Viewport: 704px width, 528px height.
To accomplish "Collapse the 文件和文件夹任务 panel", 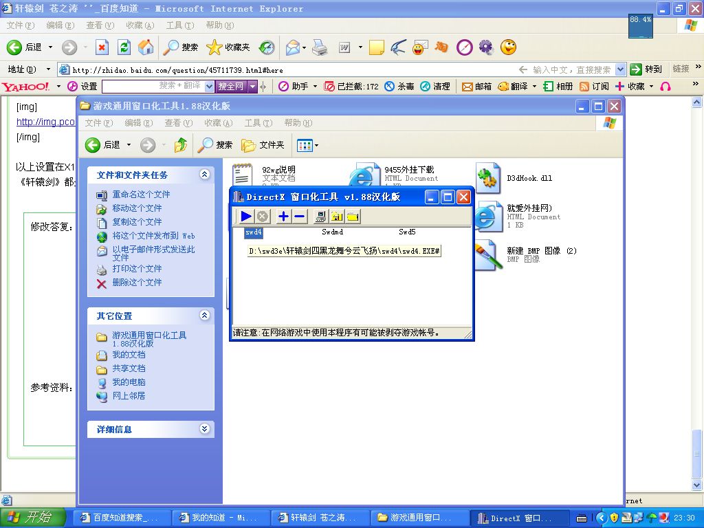I will 204,175.
